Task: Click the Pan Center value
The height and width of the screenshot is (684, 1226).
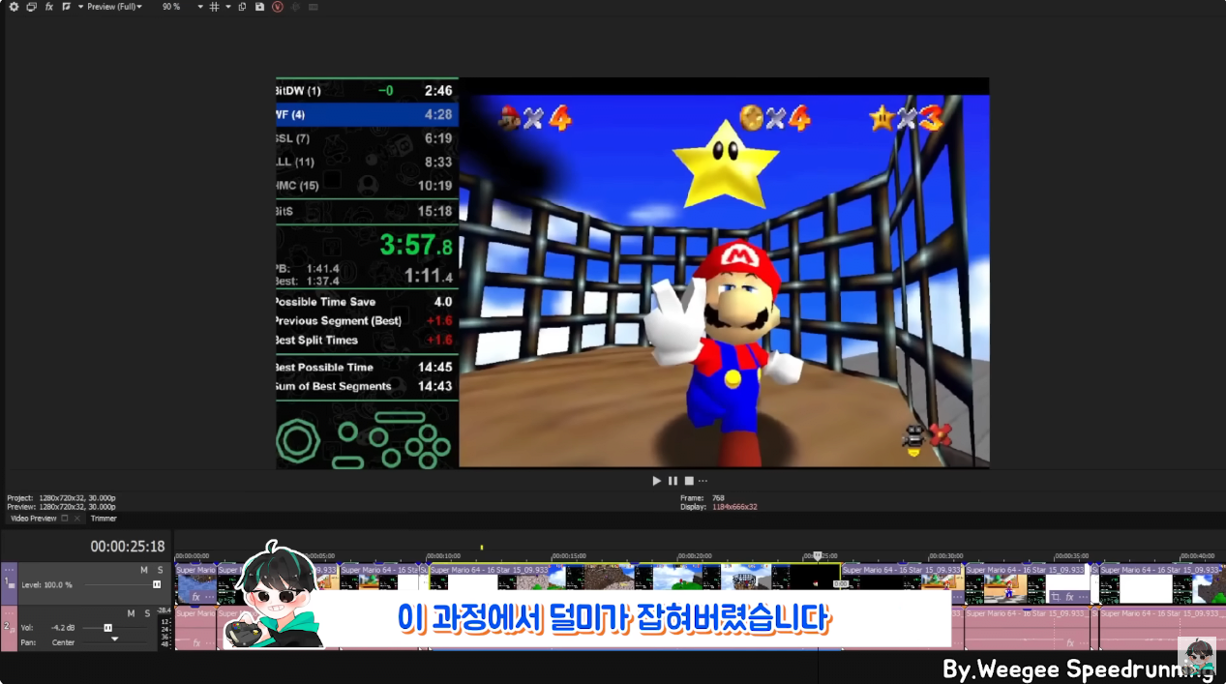Action: pos(63,642)
